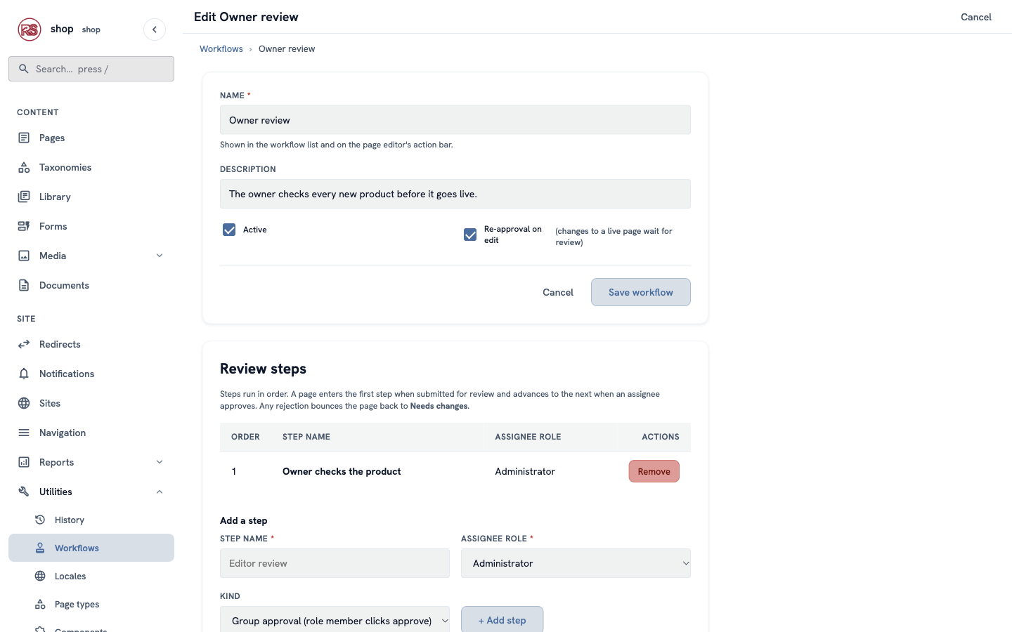The width and height of the screenshot is (1012, 632).
Task: Click the History clock icon
Action: coord(40,520)
